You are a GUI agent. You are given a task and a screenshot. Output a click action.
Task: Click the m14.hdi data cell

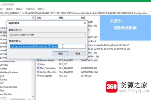pos(92,41)
